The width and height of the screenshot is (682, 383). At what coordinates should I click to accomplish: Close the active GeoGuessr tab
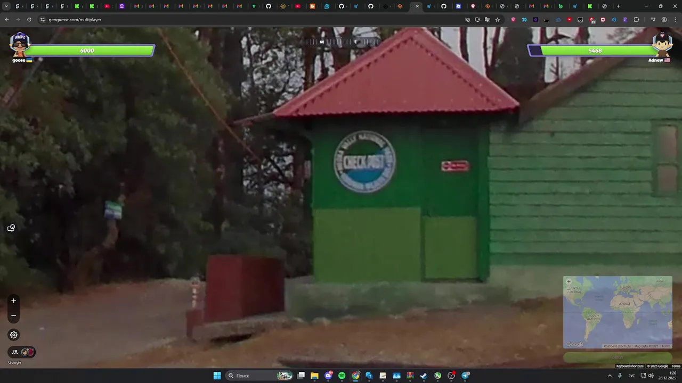pyautogui.click(x=417, y=6)
